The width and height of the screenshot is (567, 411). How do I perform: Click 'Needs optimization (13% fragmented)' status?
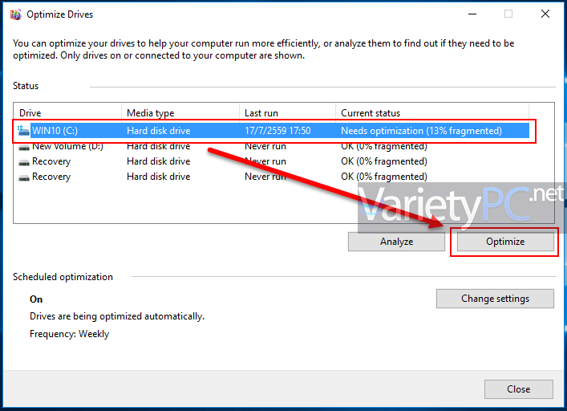click(421, 131)
